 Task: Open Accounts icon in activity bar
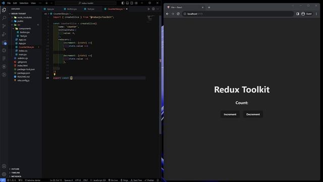[x=4, y=166]
